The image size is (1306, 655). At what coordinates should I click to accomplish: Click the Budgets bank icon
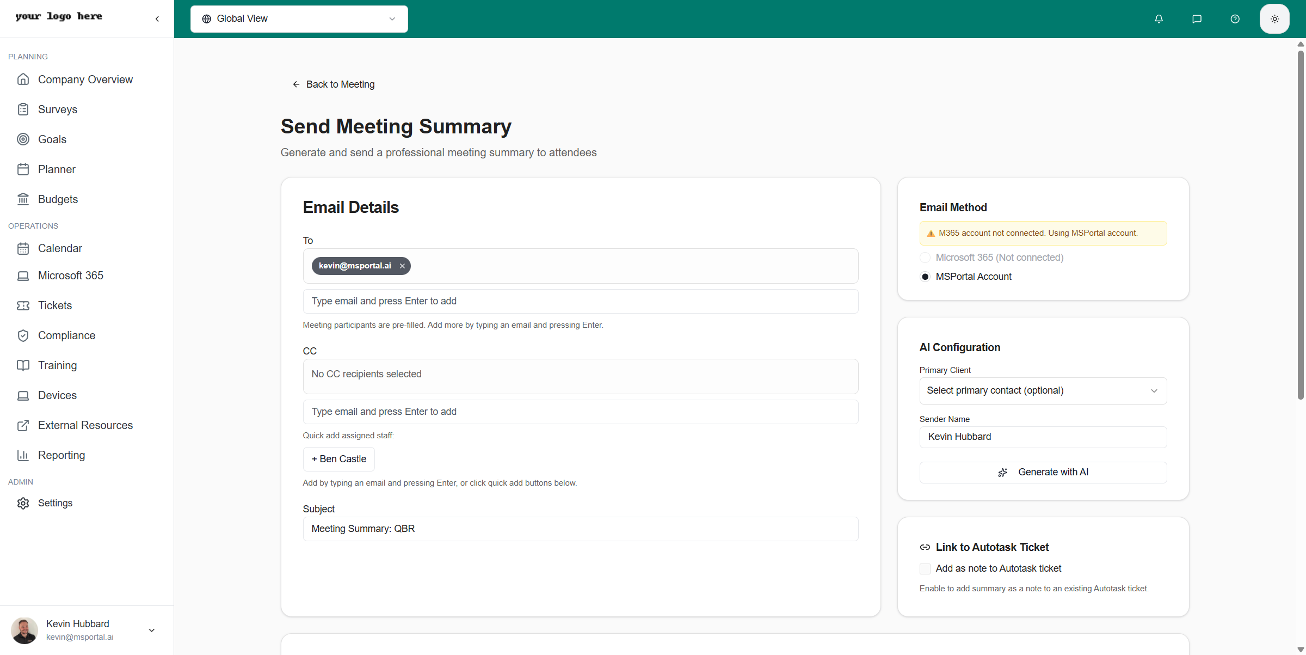[23, 199]
